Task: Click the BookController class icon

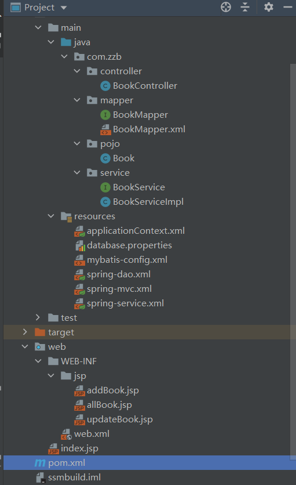Action: click(x=105, y=86)
